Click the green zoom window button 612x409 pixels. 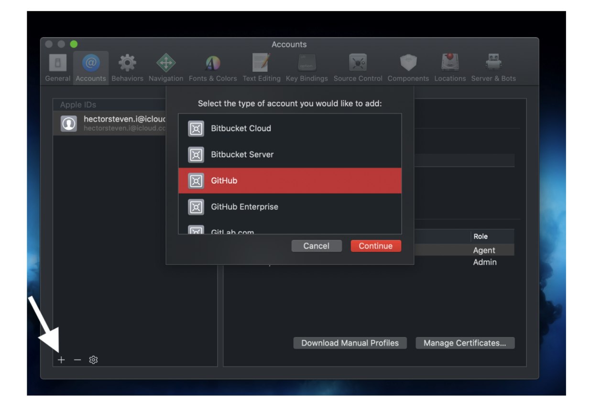74,44
